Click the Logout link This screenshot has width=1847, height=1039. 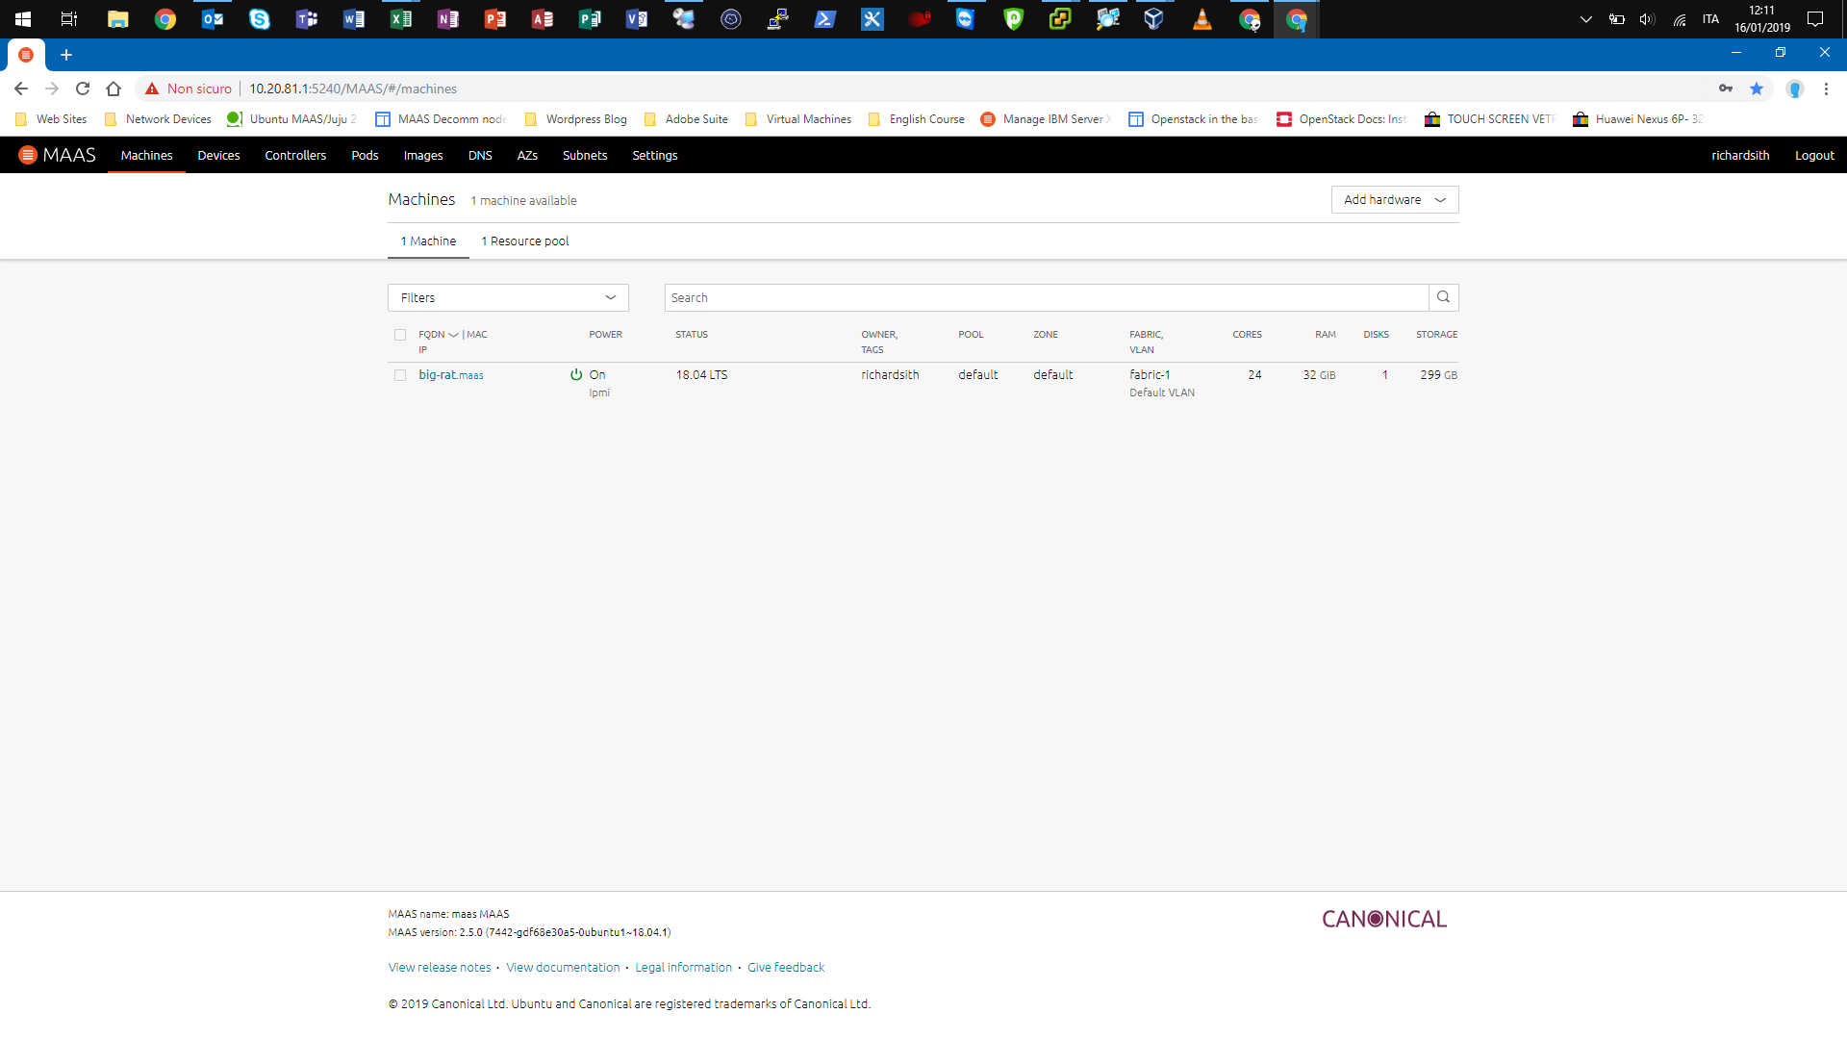pyautogui.click(x=1813, y=155)
